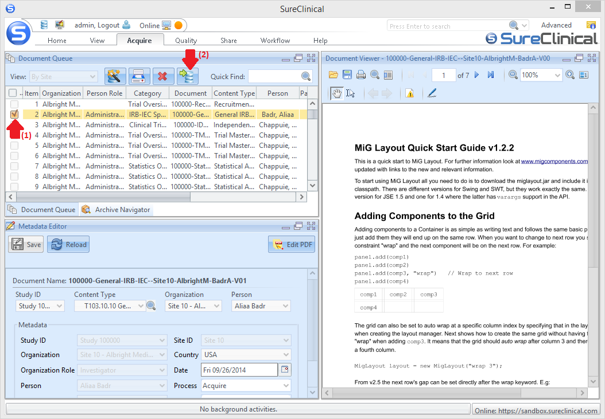Viewport: 605px width, 419px height.
Task: Expand the search options arrow beside top search
Action: (525, 25)
